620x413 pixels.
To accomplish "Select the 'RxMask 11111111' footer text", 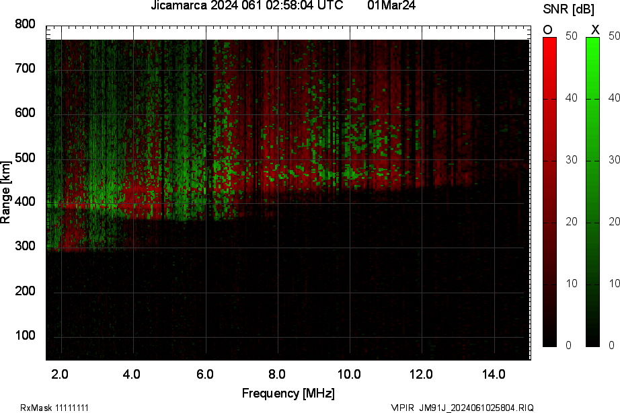I will tap(54, 408).
